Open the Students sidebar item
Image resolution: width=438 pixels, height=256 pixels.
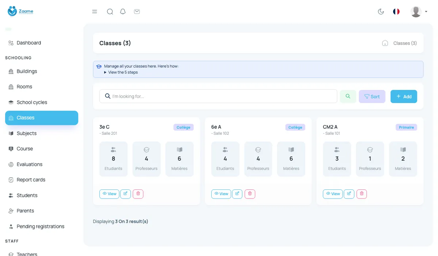pyautogui.click(x=42, y=196)
